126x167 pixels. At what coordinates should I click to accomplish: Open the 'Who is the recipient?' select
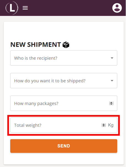pyautogui.click(x=64, y=58)
